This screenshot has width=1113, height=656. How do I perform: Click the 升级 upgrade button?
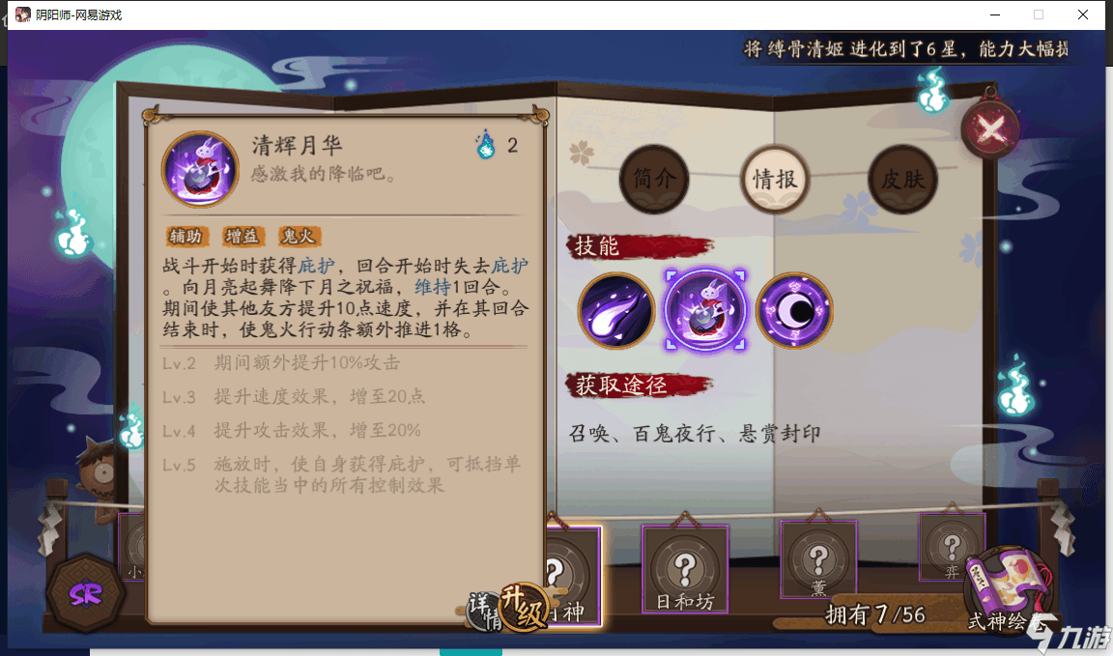(526, 607)
